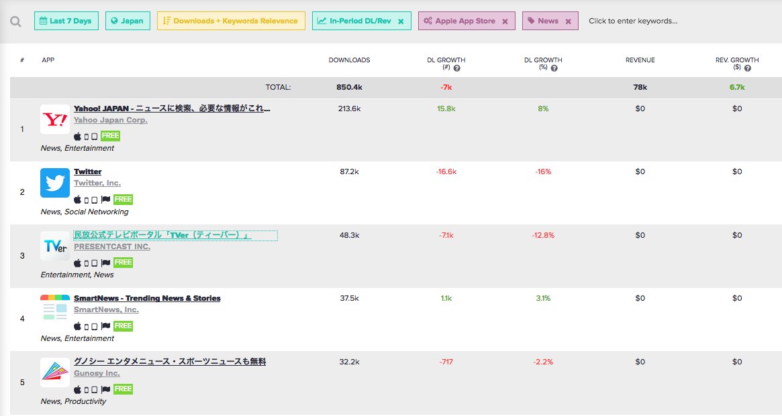Open the Gunosy Inc. publisher link
Viewport: 782px width, 416px height.
[x=97, y=373]
